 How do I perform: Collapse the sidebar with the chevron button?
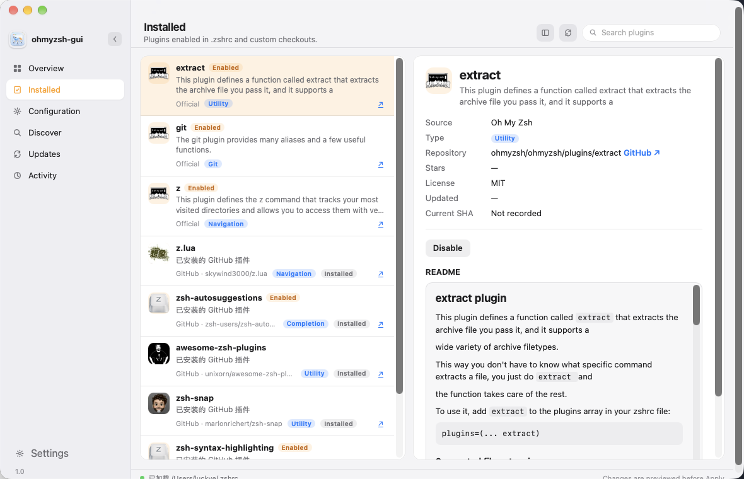[x=114, y=39]
